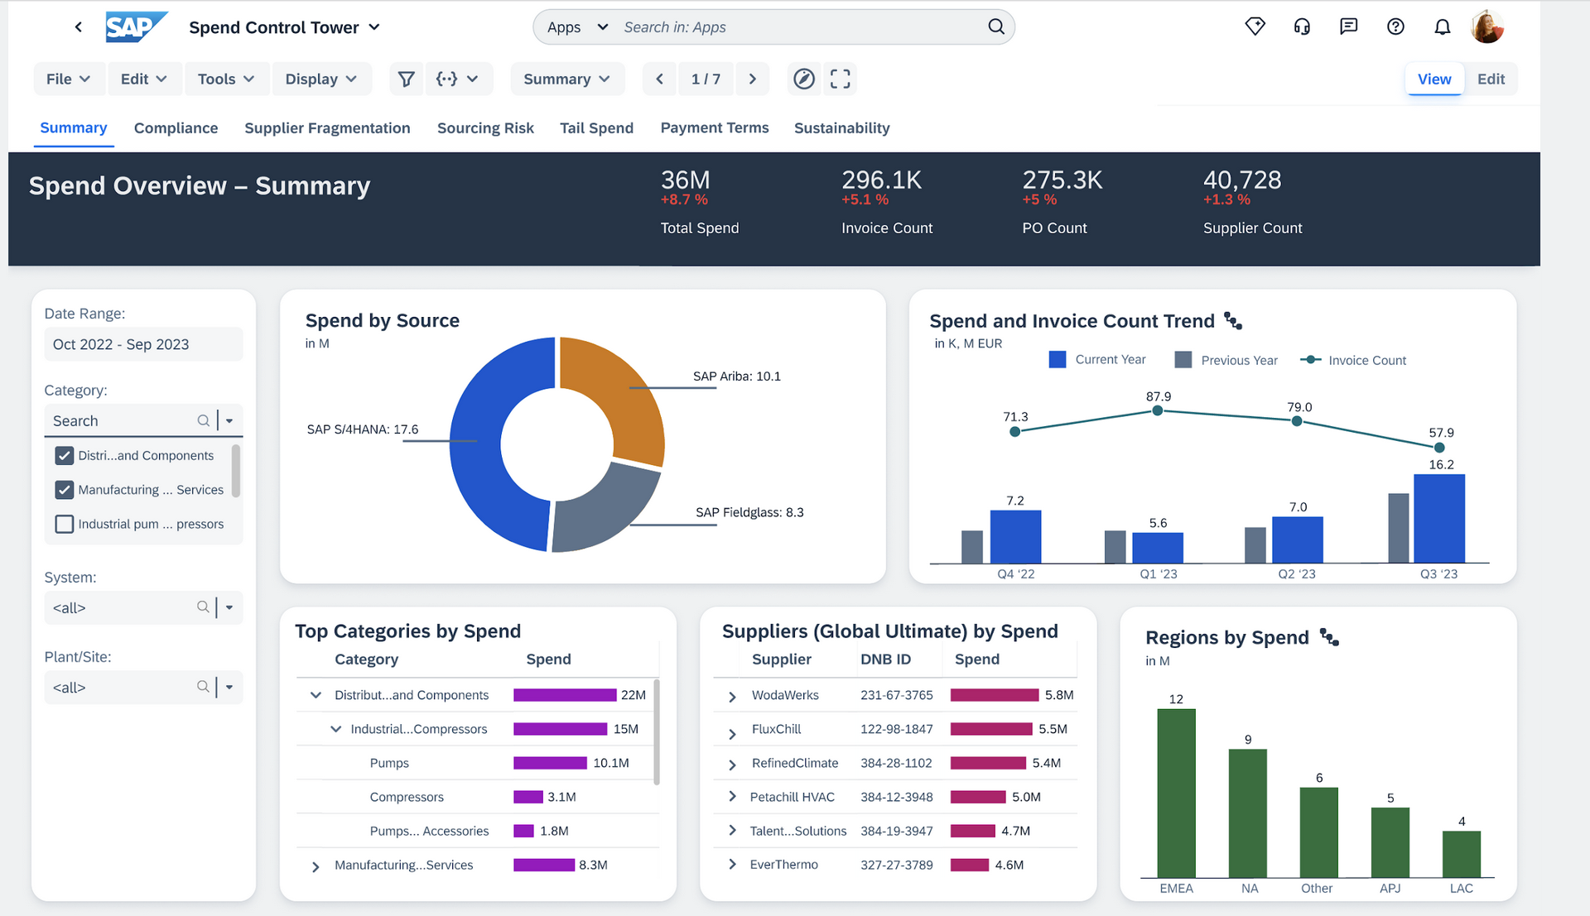Open the notifications bell
The width and height of the screenshot is (1590, 916).
pyautogui.click(x=1443, y=26)
